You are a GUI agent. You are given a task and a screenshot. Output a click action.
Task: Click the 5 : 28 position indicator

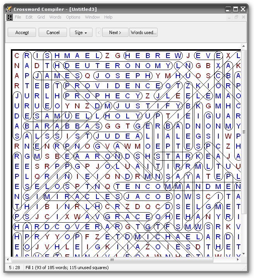(x=14, y=268)
